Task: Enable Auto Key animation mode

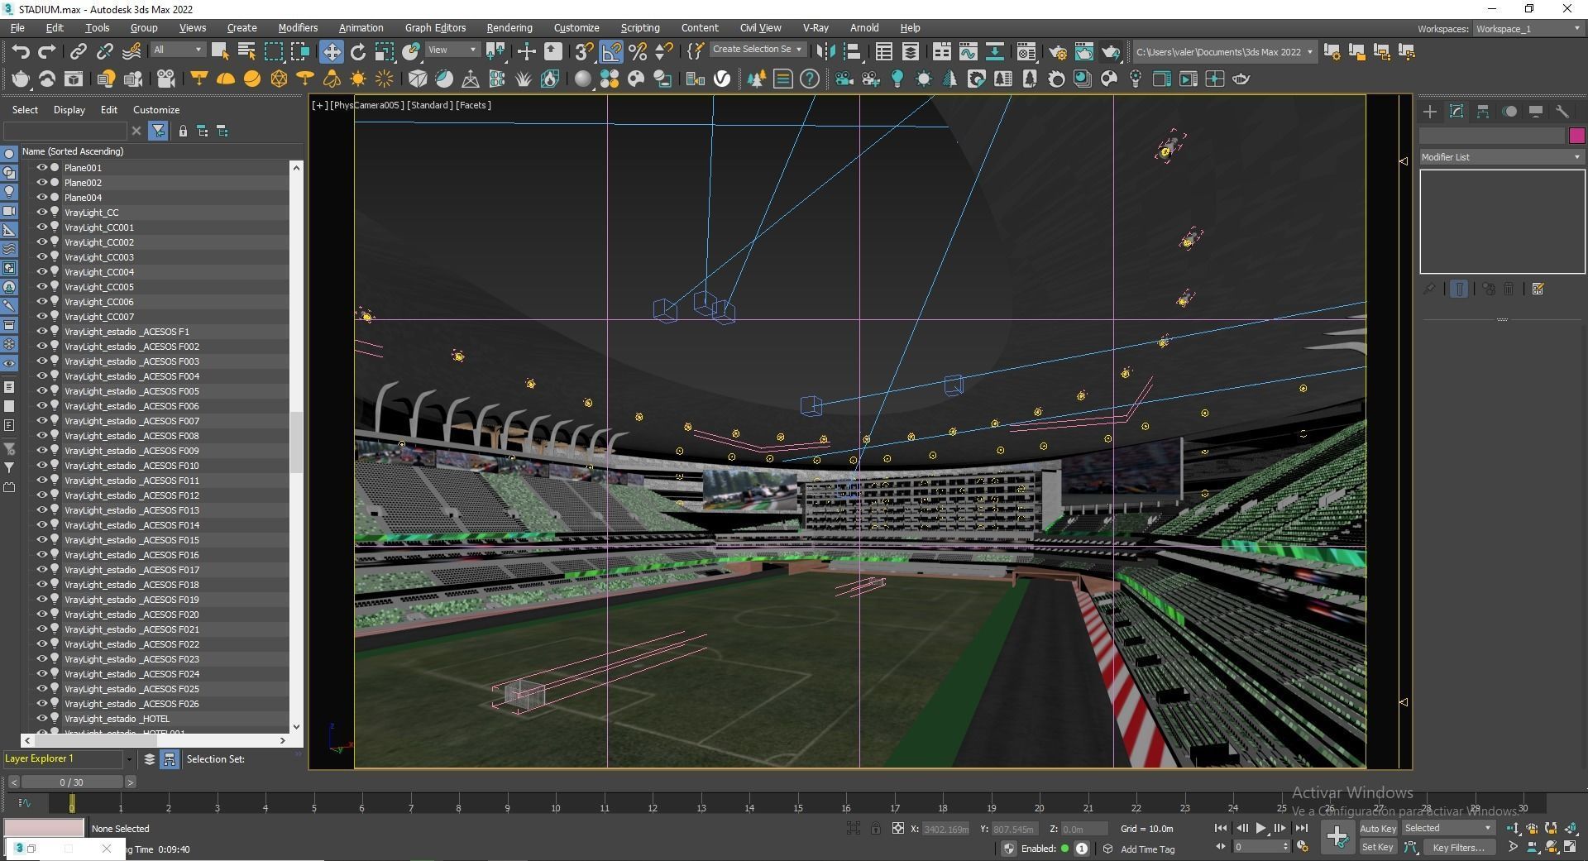Action: [x=1377, y=828]
